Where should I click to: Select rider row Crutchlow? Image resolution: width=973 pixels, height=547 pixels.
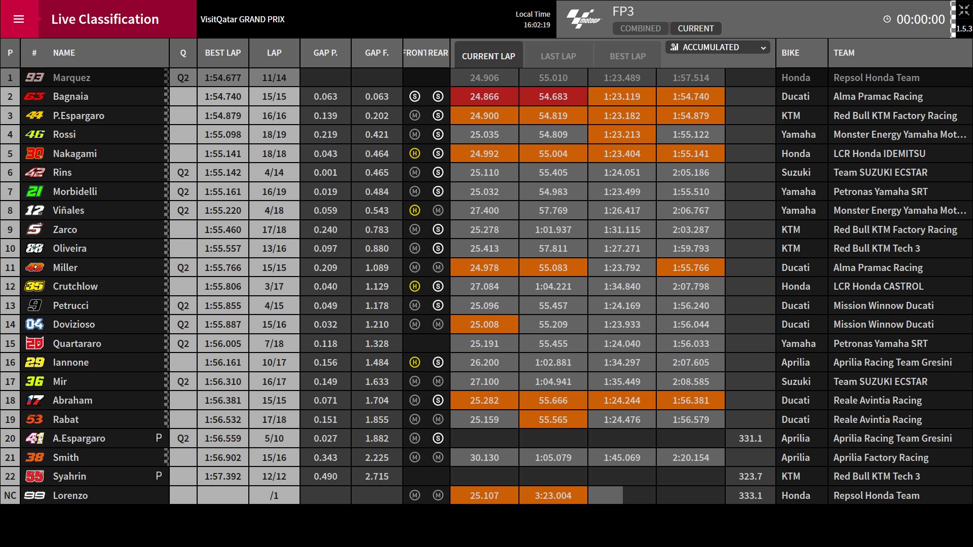coord(486,286)
